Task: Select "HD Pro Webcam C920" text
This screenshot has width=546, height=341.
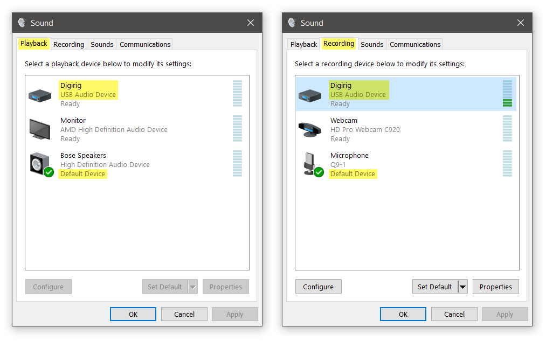Action: [365, 129]
